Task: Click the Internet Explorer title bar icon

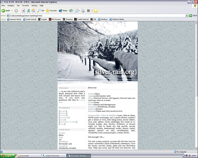Action: [2, 2]
